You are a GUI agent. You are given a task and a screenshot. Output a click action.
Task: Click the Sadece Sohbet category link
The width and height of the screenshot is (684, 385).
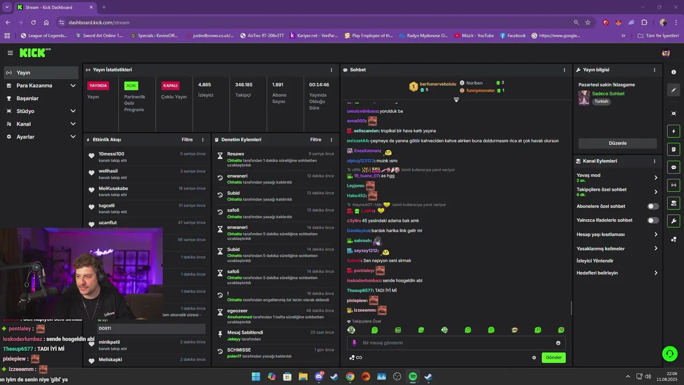pos(608,94)
